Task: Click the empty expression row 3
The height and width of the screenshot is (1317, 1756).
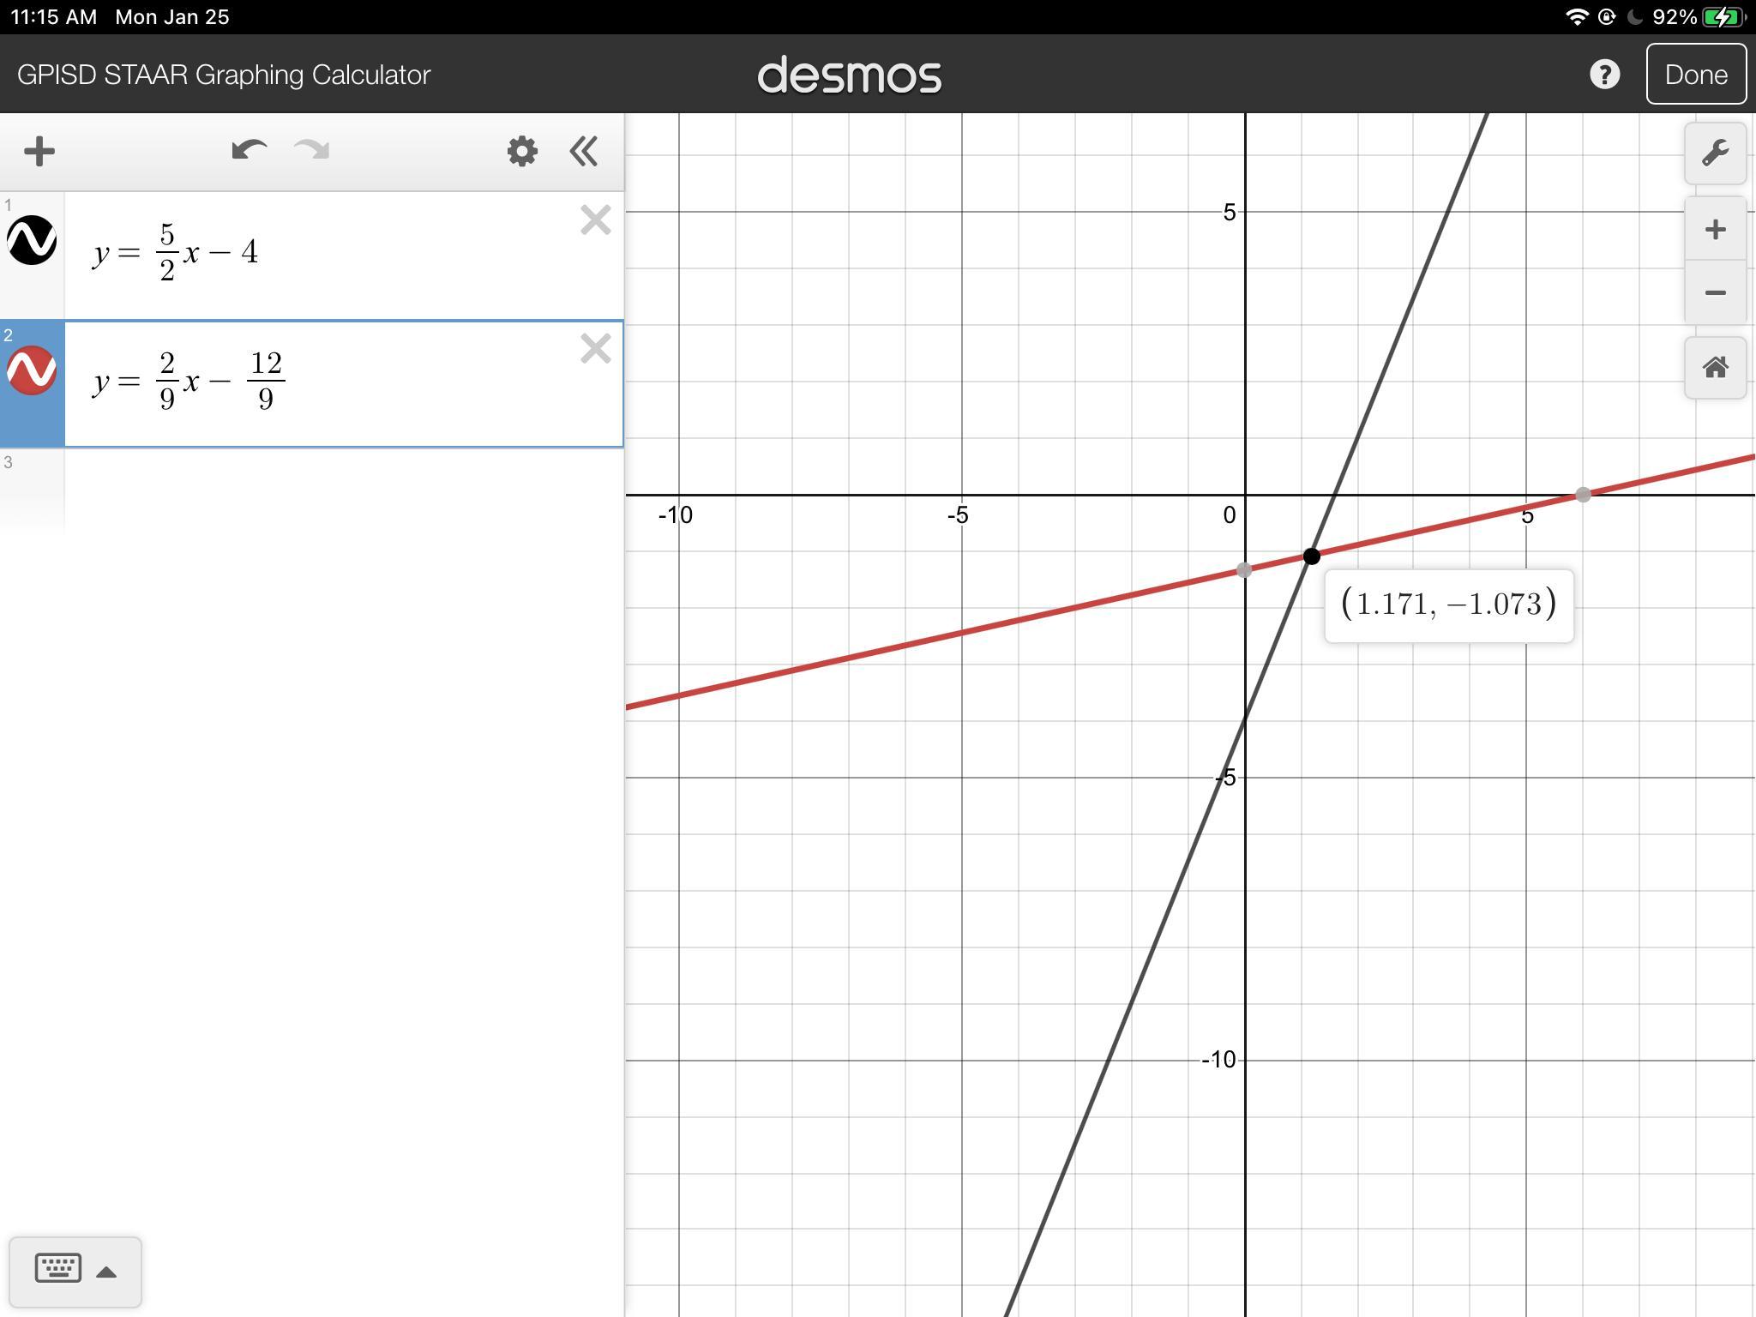Action: click(343, 489)
